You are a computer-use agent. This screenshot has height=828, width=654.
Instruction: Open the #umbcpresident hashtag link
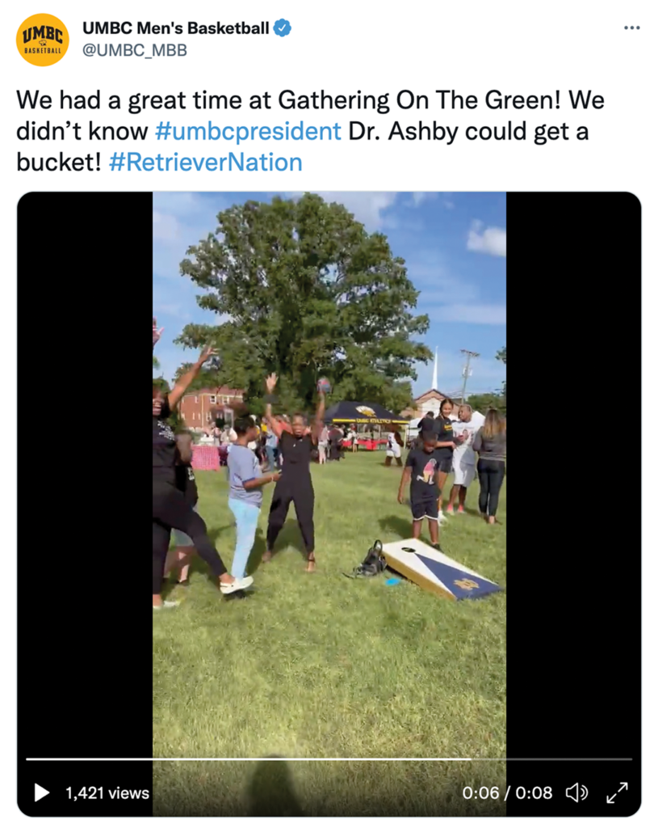(x=248, y=131)
